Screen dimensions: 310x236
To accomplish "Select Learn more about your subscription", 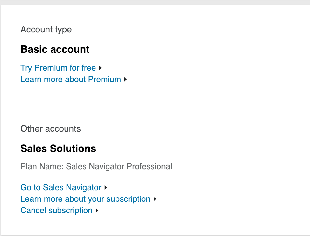I will (x=85, y=199).
